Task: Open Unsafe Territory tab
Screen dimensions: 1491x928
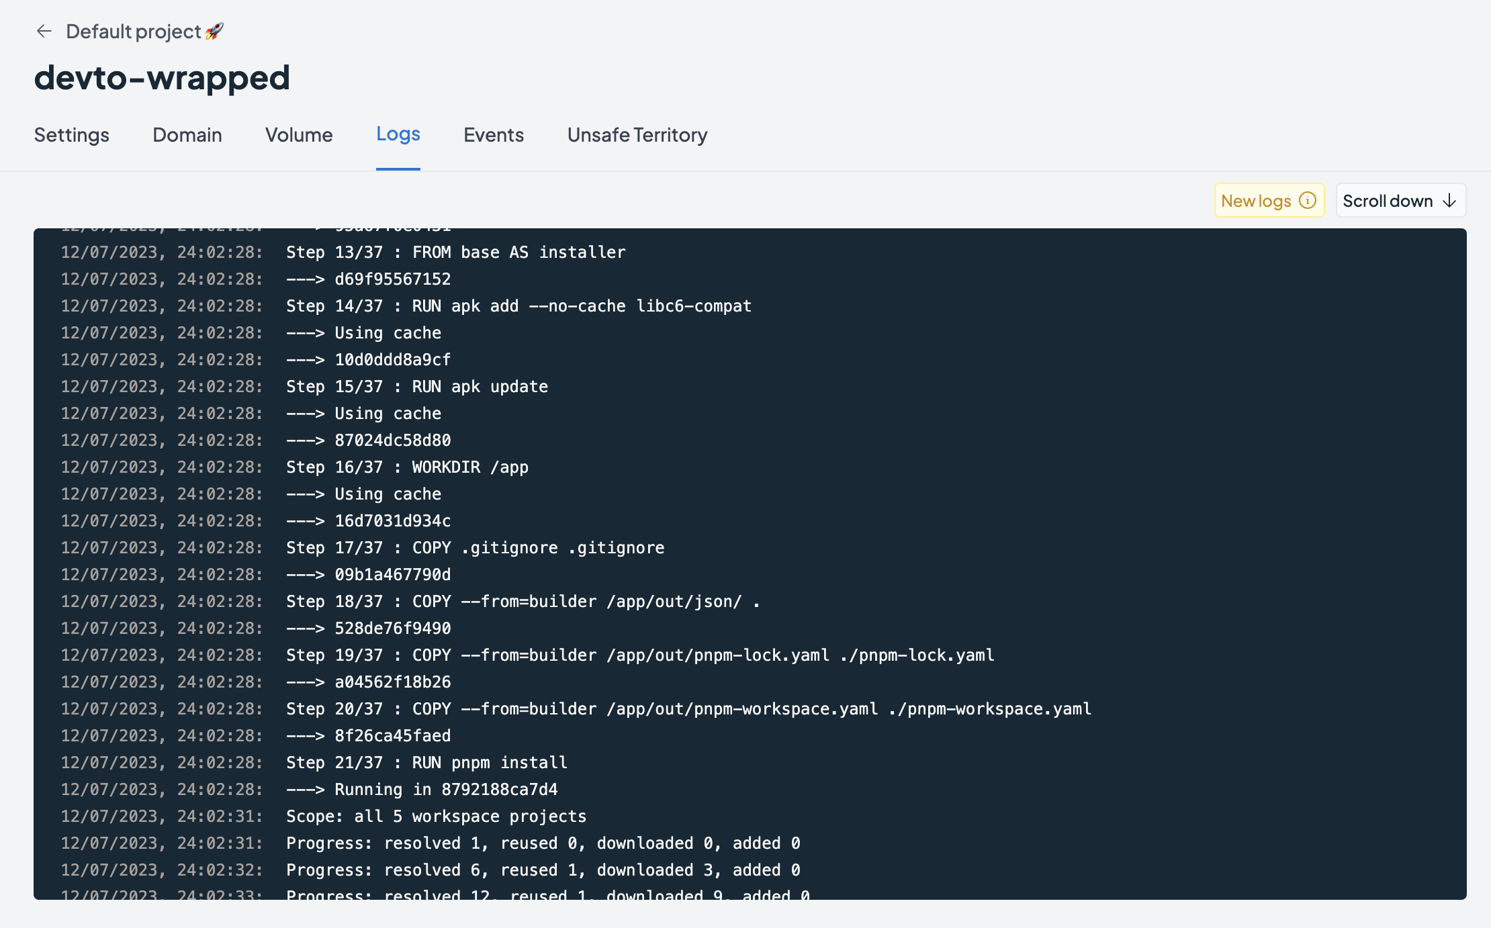Action: pyautogui.click(x=637, y=135)
